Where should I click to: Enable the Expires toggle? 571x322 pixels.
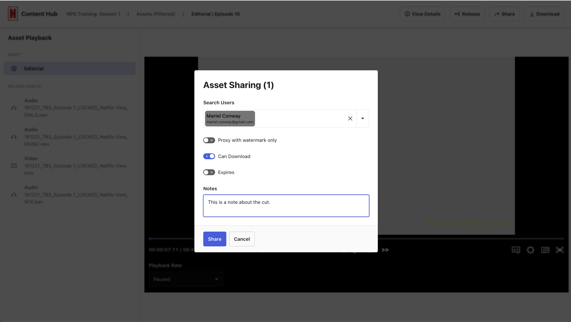209,172
